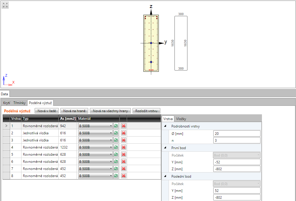Open material dropdown for layer 5
Viewport: 296px width, 201px height.
(96, 154)
